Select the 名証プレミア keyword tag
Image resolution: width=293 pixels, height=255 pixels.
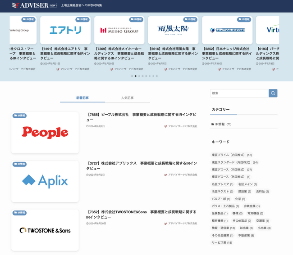223,184
